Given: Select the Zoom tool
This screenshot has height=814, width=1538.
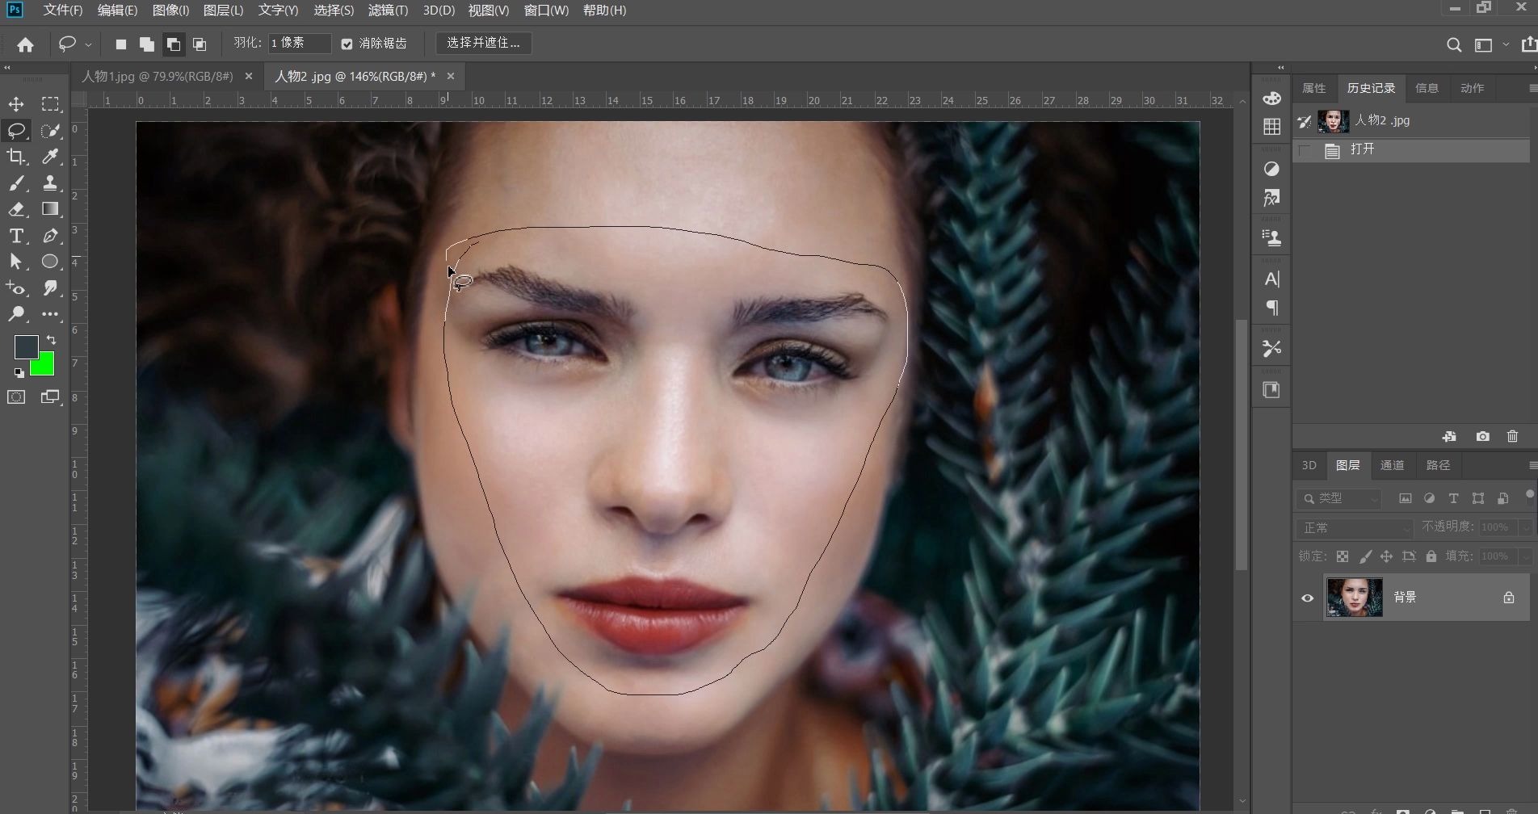Looking at the screenshot, I should 16,314.
